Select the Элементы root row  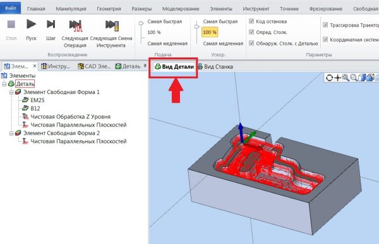pos(18,76)
